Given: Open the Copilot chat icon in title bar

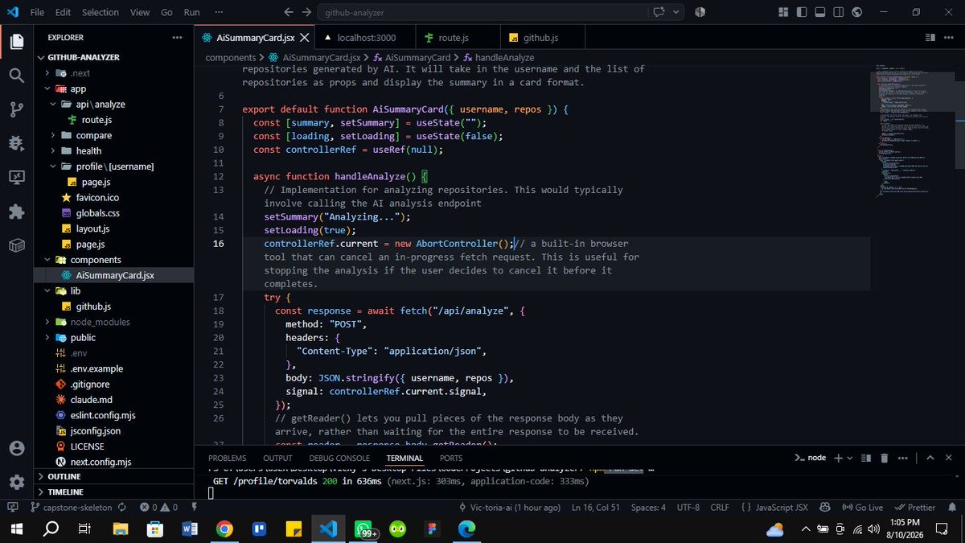Looking at the screenshot, I should pyautogui.click(x=660, y=13).
